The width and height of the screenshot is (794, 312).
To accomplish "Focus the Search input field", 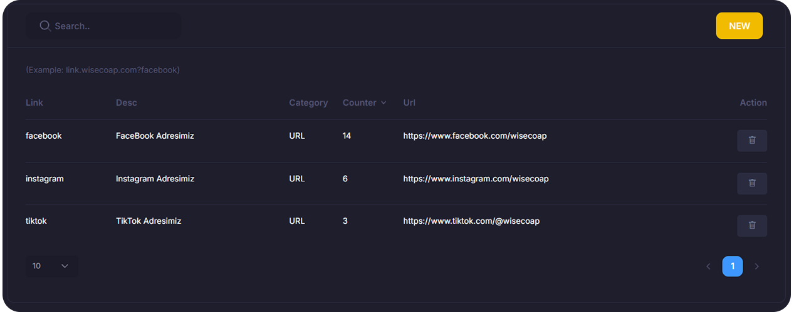I will (113, 26).
